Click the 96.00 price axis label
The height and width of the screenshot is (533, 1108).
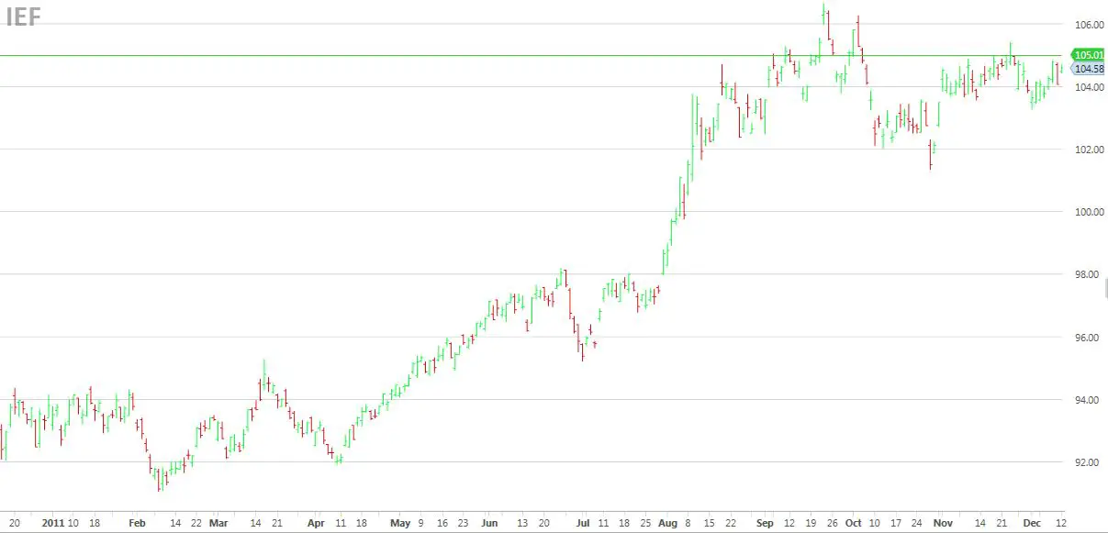[x=1088, y=338]
